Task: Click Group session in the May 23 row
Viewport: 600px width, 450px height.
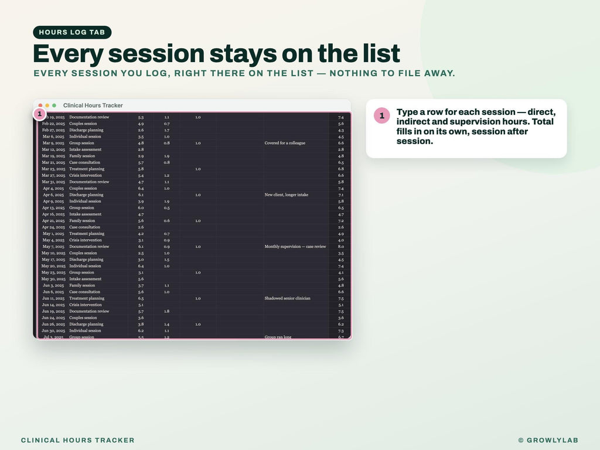Action: pyautogui.click(x=81, y=273)
